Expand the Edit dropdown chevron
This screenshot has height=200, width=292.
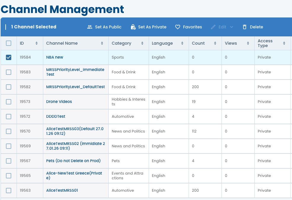click(x=232, y=27)
